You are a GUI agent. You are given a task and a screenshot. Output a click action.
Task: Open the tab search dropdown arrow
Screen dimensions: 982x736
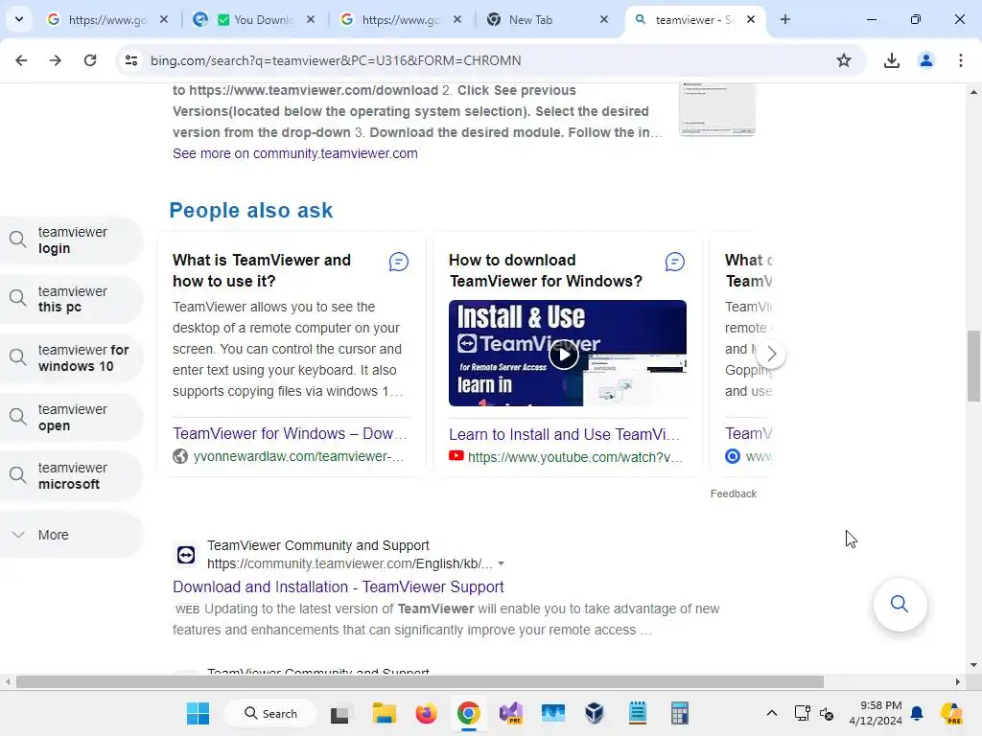pos(19,19)
